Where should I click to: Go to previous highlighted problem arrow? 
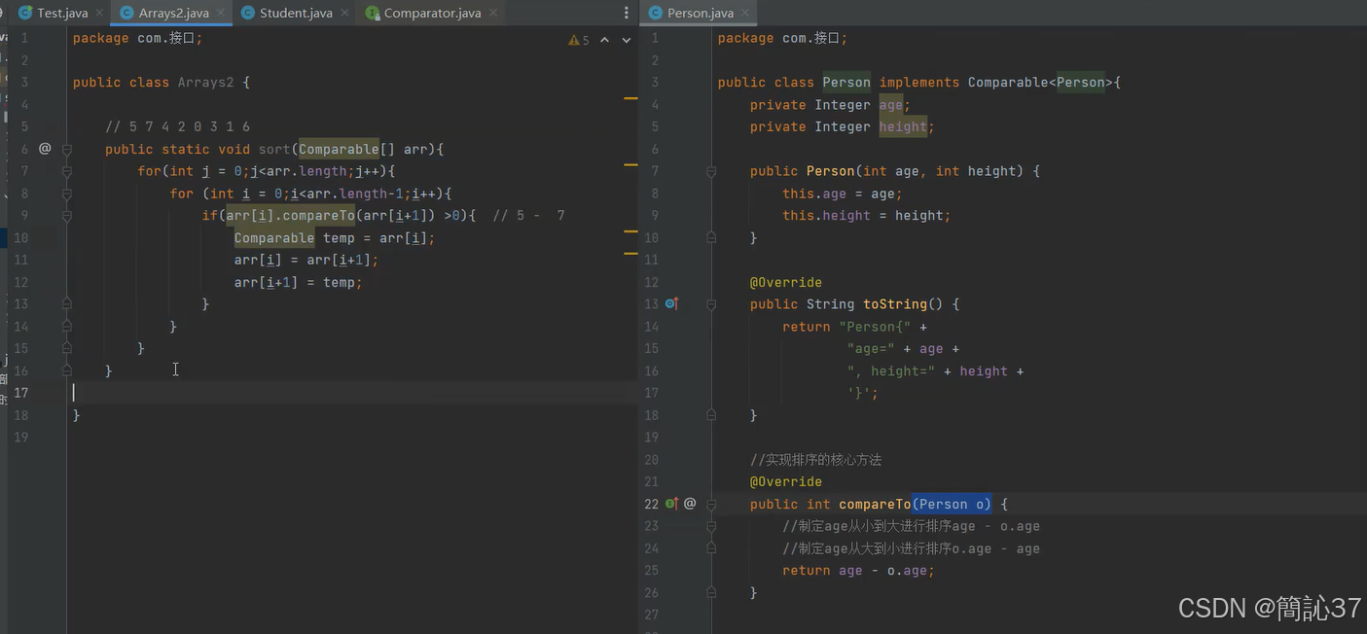pyautogui.click(x=604, y=40)
